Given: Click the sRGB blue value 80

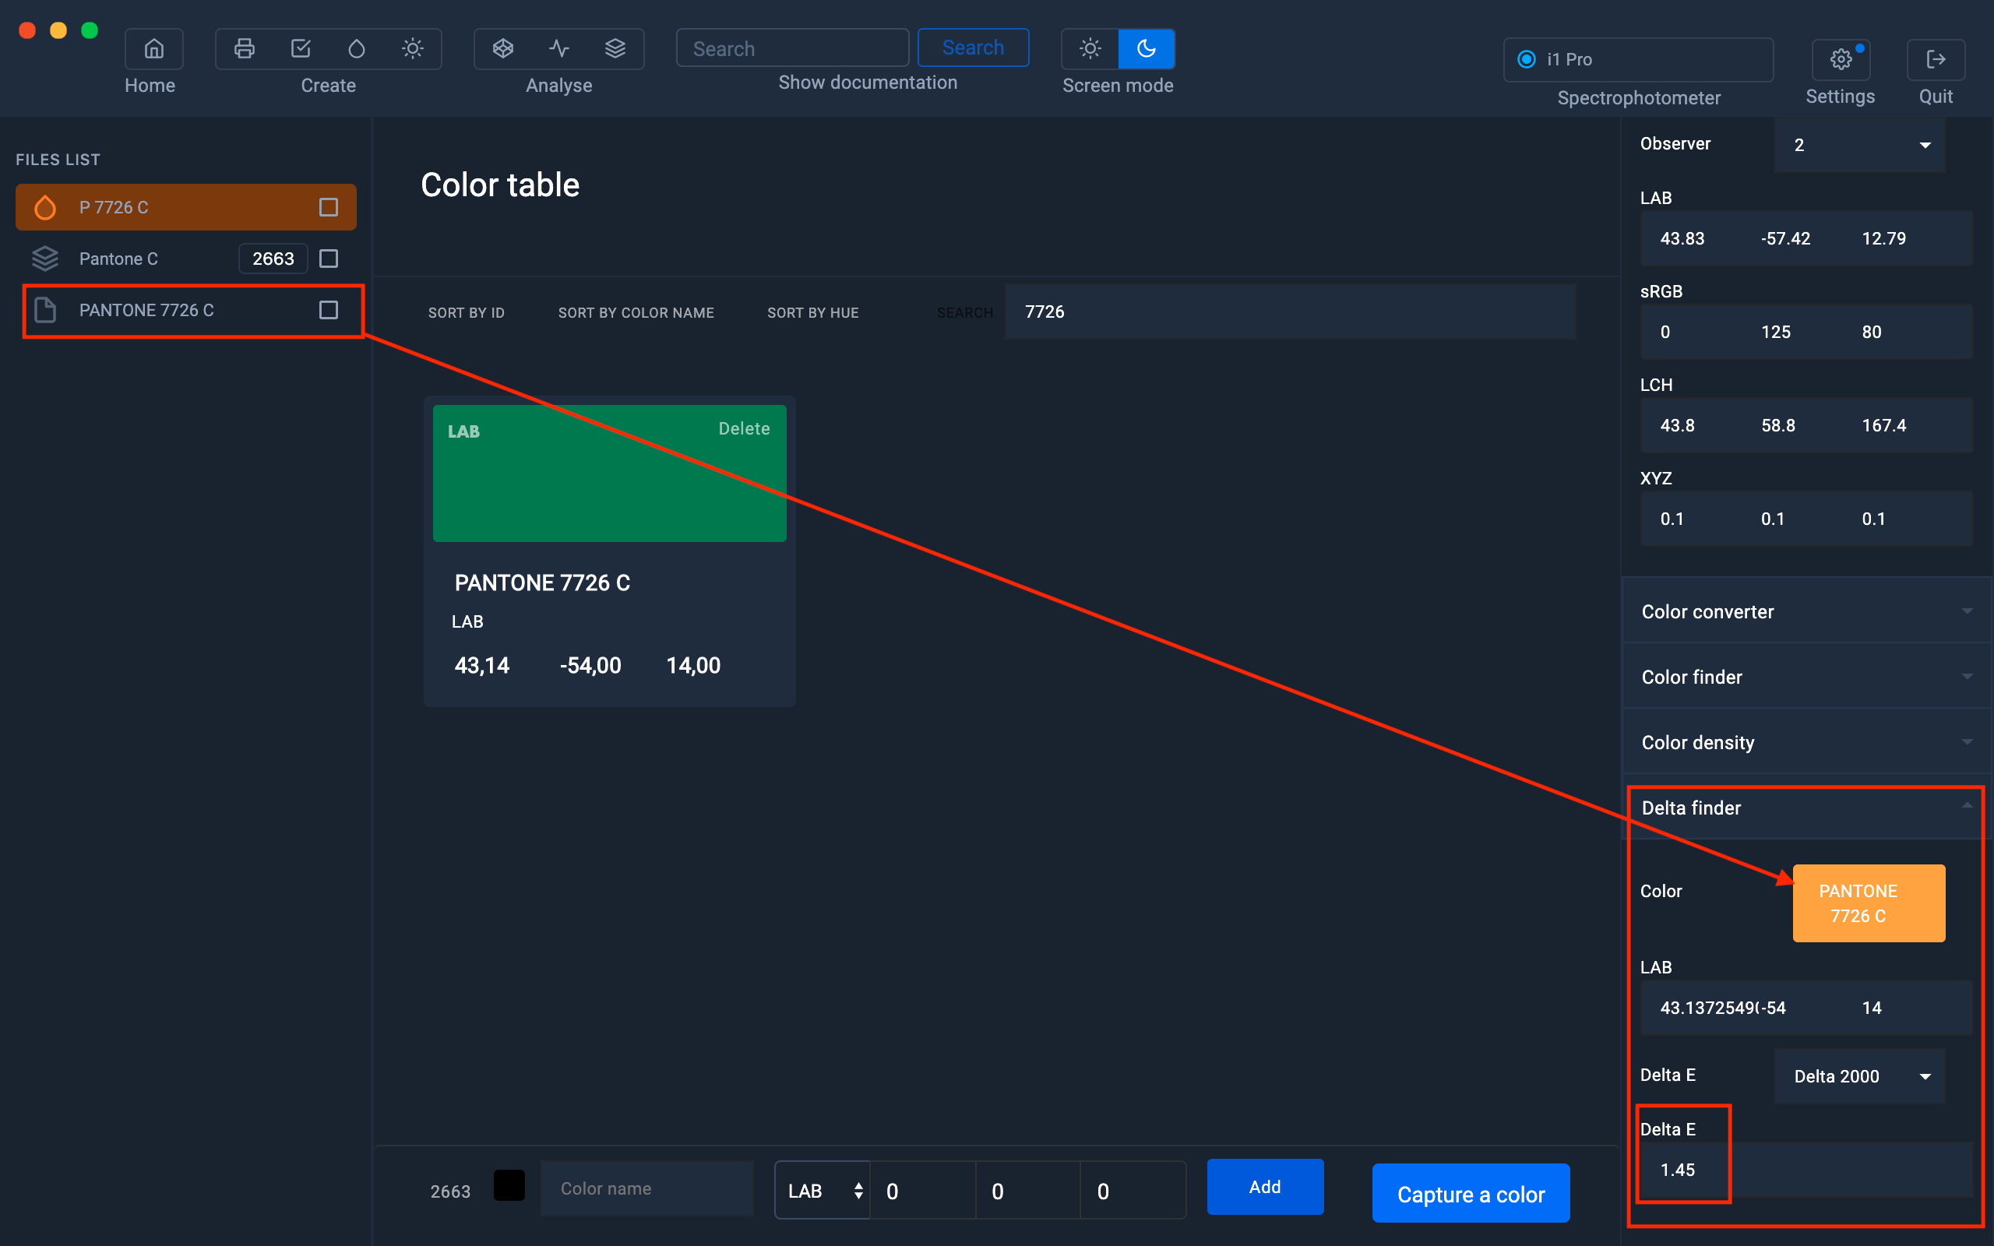Looking at the screenshot, I should 1871,332.
